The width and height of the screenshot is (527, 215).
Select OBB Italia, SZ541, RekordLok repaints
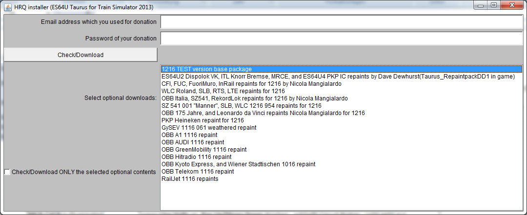[342, 98]
